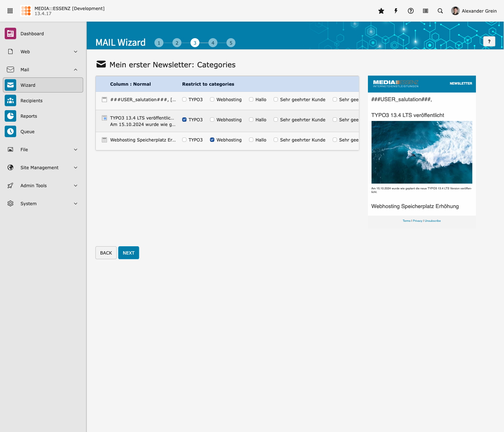Check Hallo in the USER_salutation row

click(251, 99)
